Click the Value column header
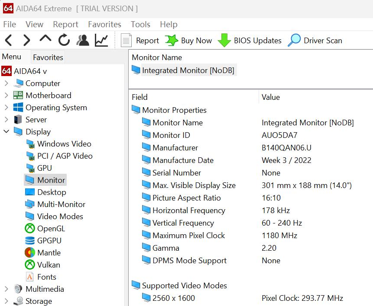 (x=271, y=97)
